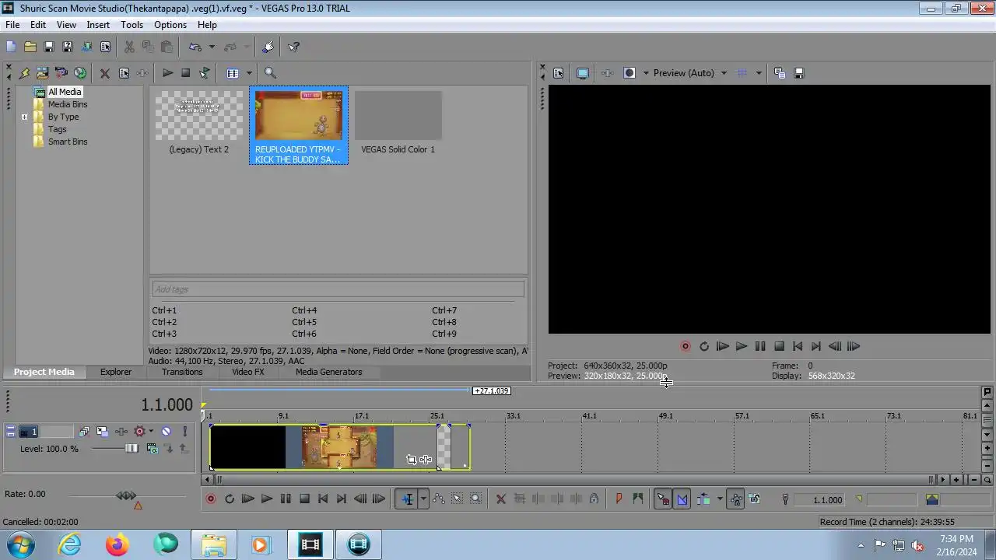Image resolution: width=996 pixels, height=560 pixels.
Task: Open Automation Settings dropdown on track 1
Action: tap(150, 431)
